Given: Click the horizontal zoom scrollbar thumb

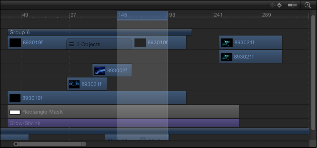Looking at the screenshot, I should click(50, 144).
